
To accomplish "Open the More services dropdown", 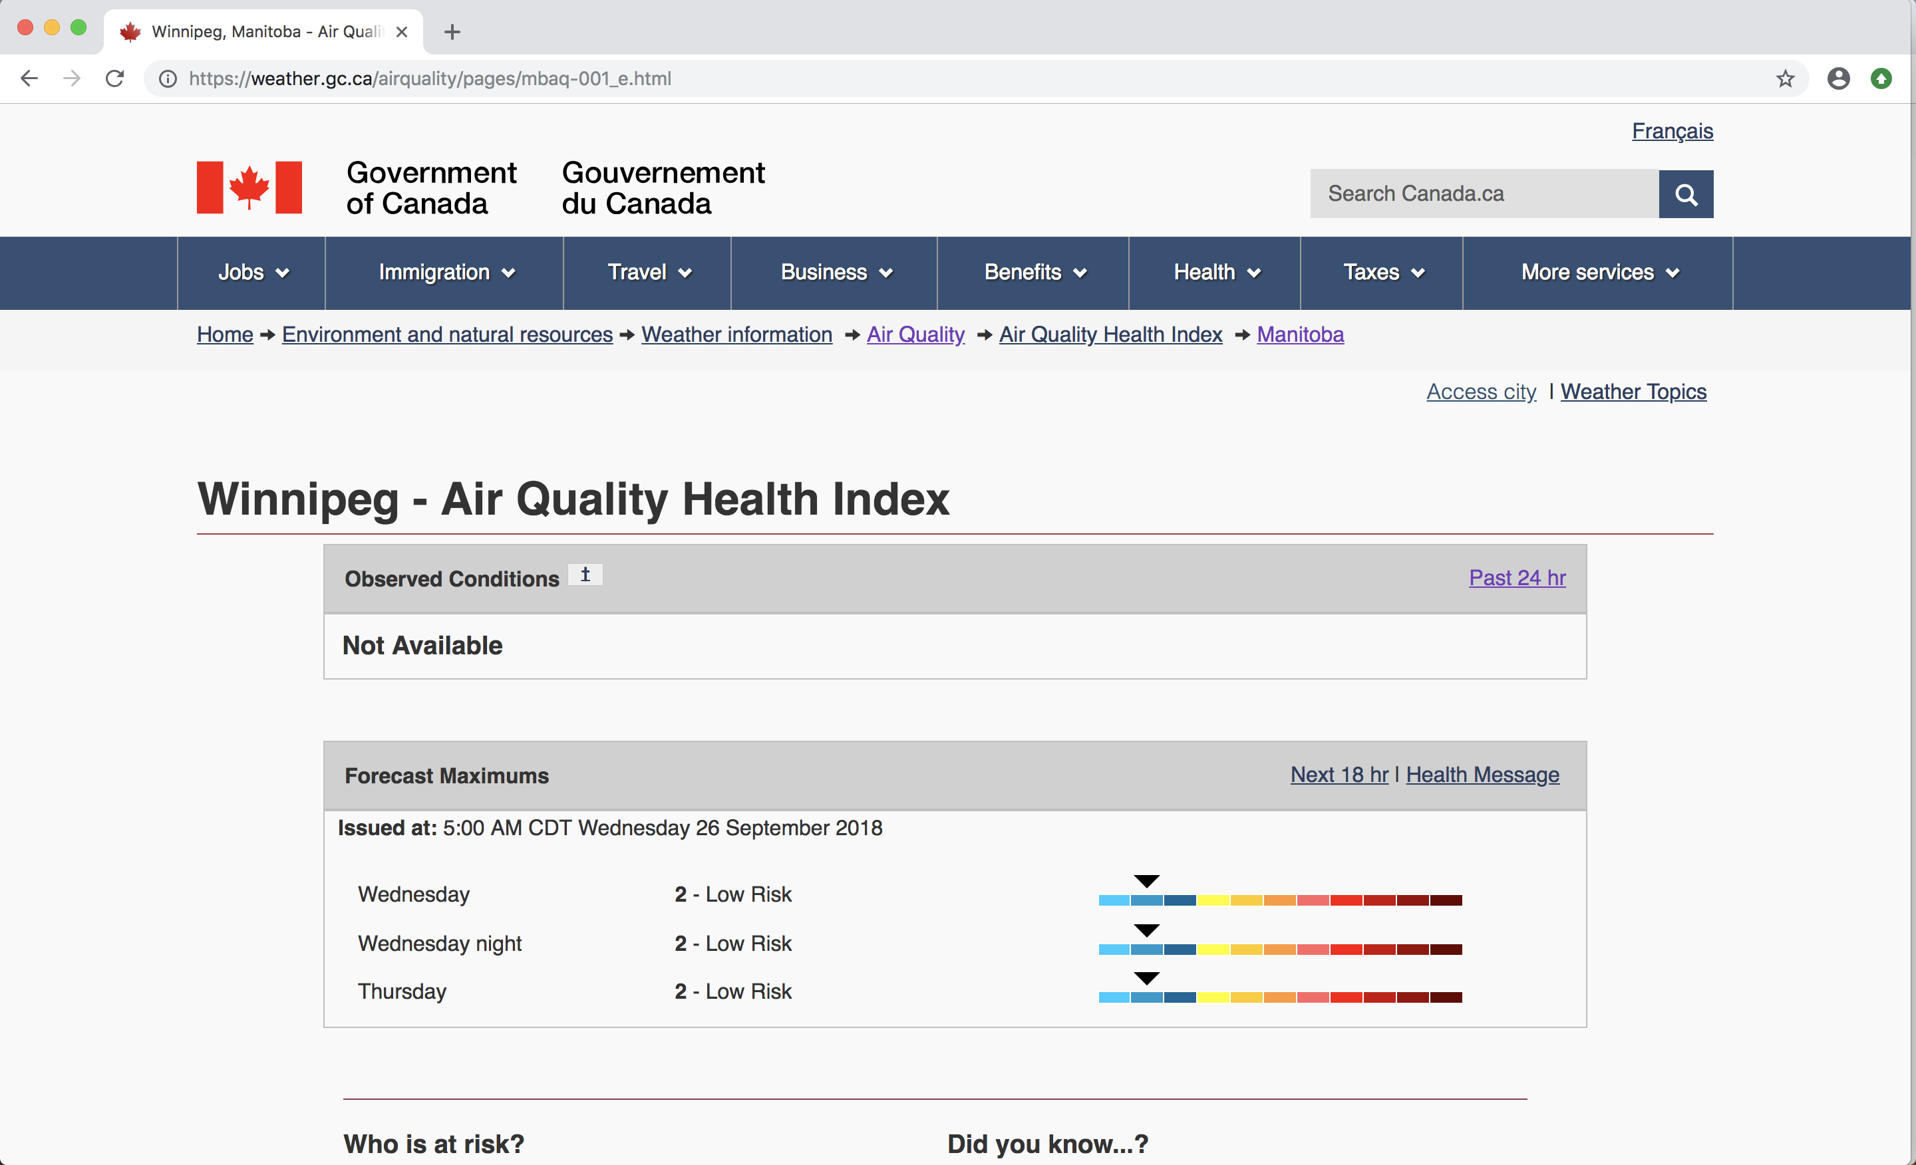I will coord(1599,273).
